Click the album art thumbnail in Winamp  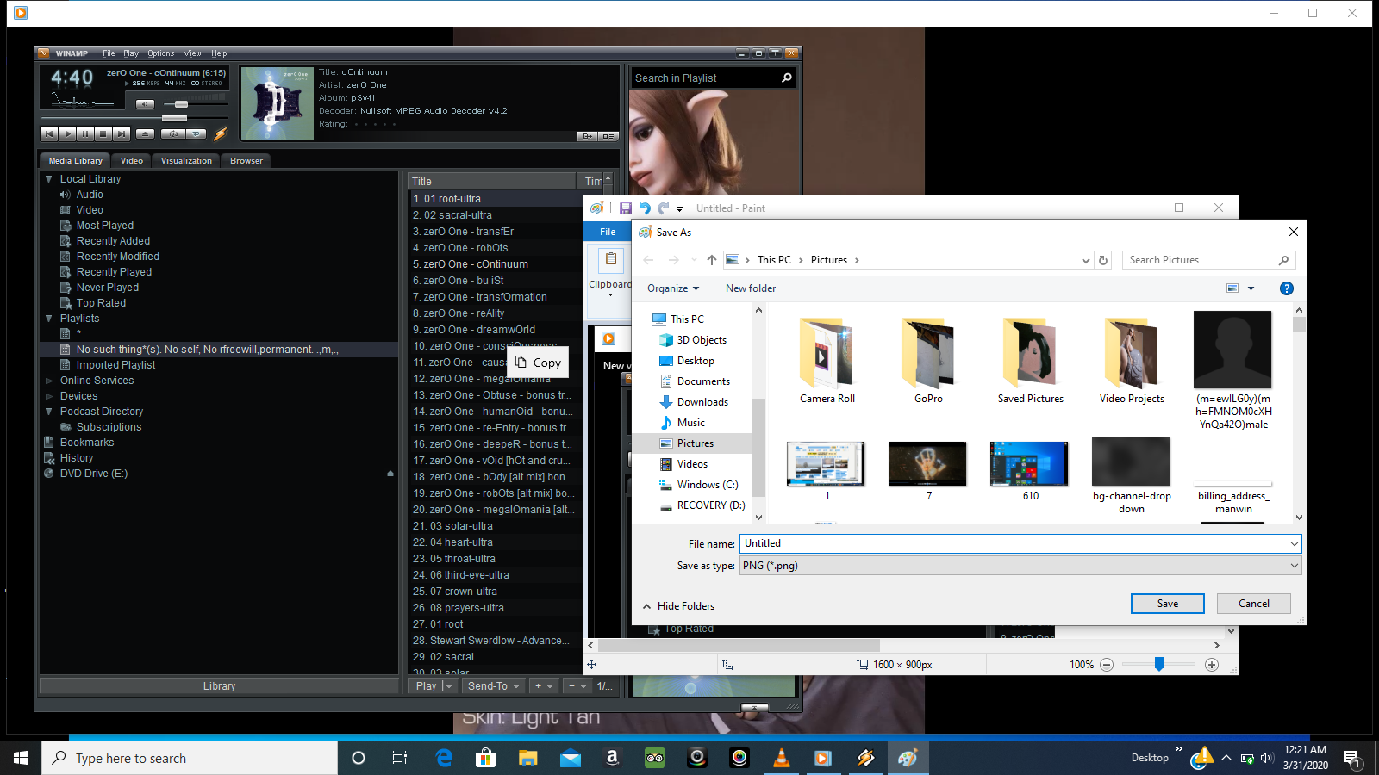pos(278,103)
